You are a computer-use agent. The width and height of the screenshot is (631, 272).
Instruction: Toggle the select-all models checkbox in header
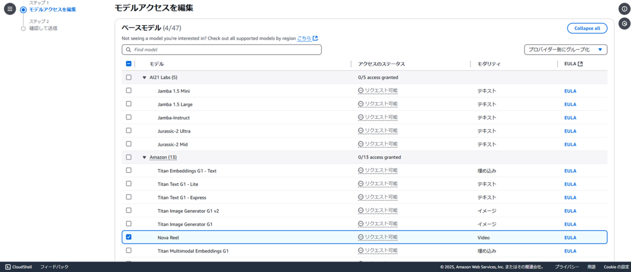tap(129, 64)
